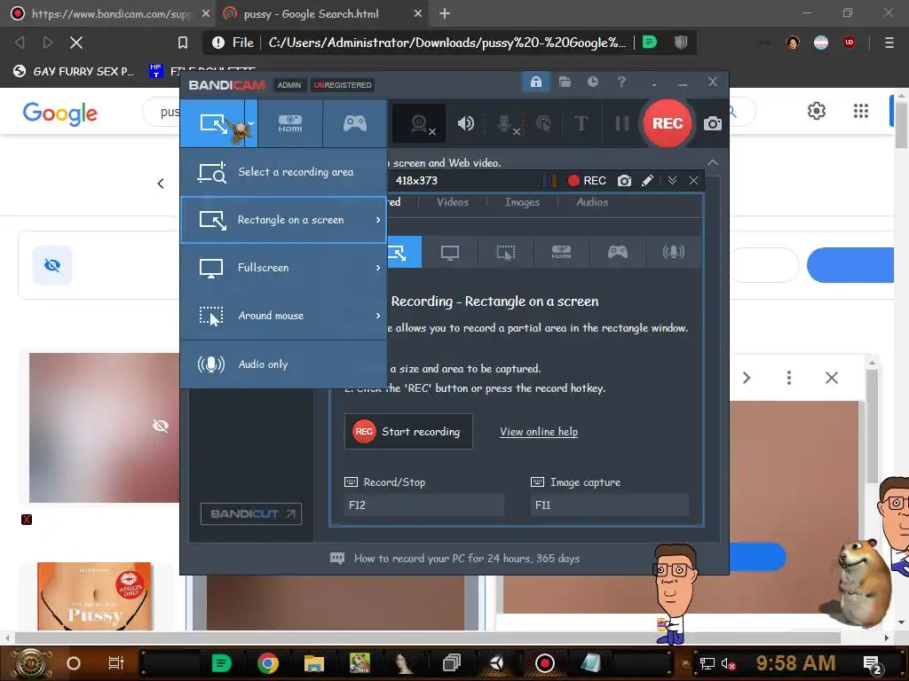Viewport: 909px width, 681px height.
Task: Click the pencil drawing icon
Action: (x=647, y=181)
